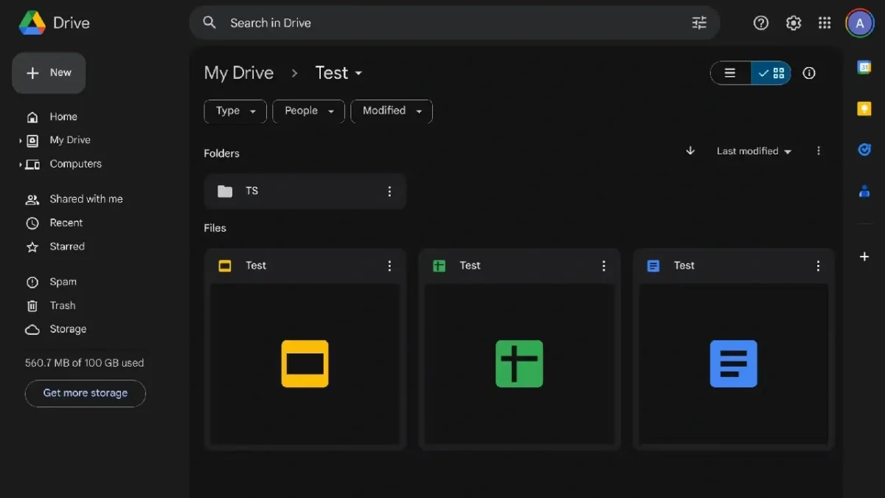Image resolution: width=885 pixels, height=498 pixels.
Task: Open the search filter options icon
Action: (699, 23)
